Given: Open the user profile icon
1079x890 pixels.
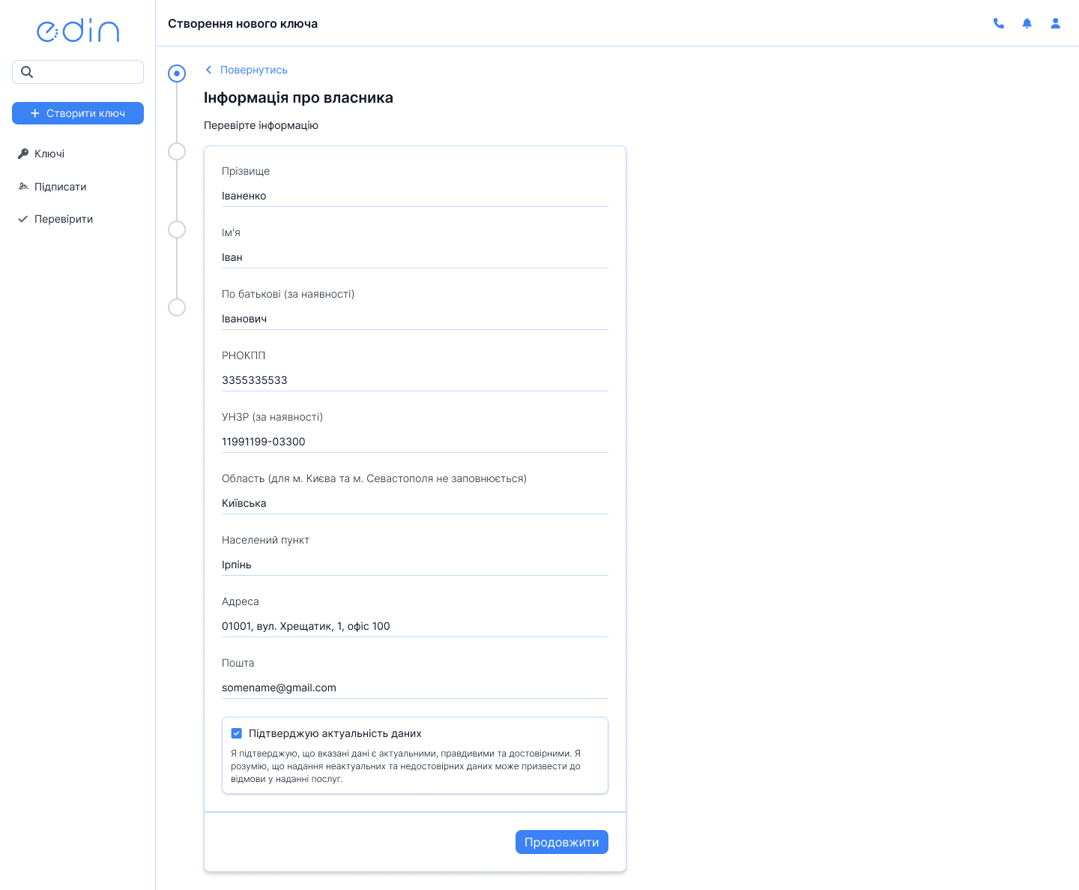Looking at the screenshot, I should point(1056,23).
